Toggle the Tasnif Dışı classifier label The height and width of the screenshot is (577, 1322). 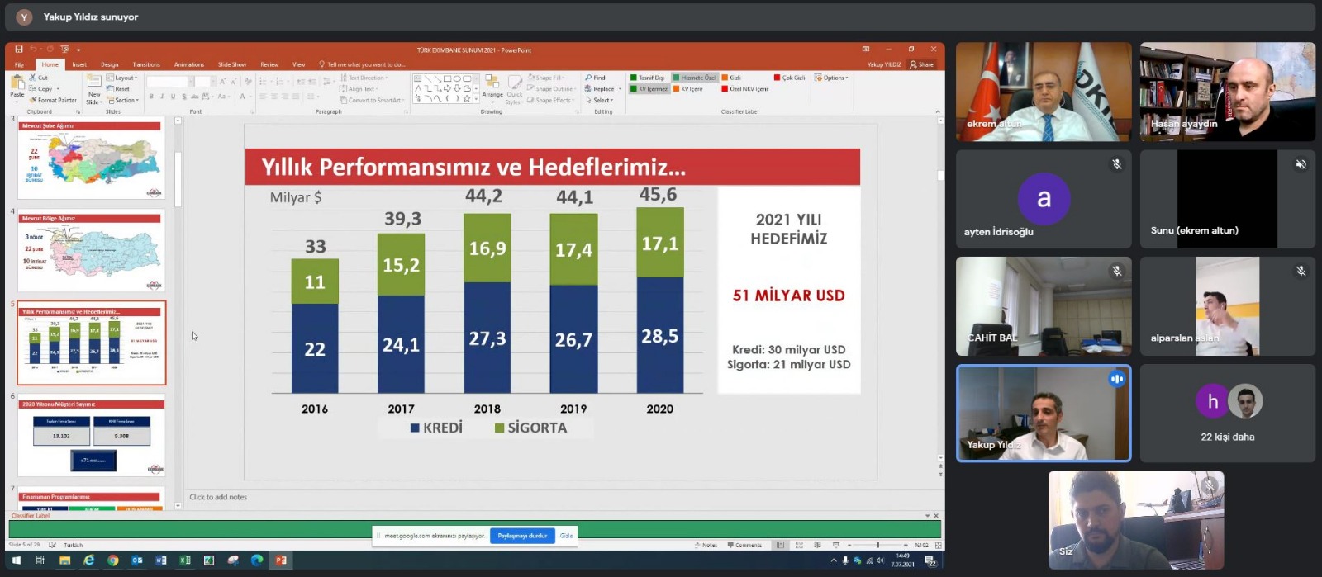coord(647,78)
